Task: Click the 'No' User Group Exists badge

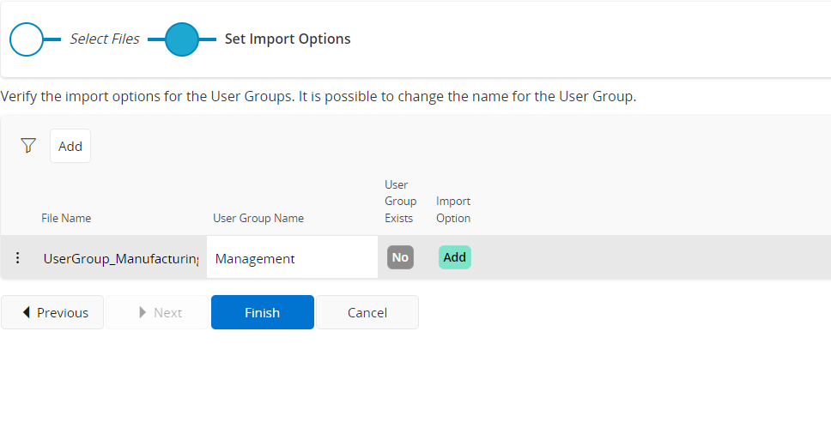Action: point(400,257)
